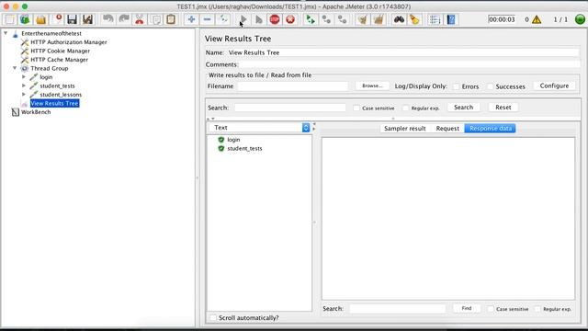588x331 pixels.
Task: Shut down all remote engines icon
Action: click(342, 19)
